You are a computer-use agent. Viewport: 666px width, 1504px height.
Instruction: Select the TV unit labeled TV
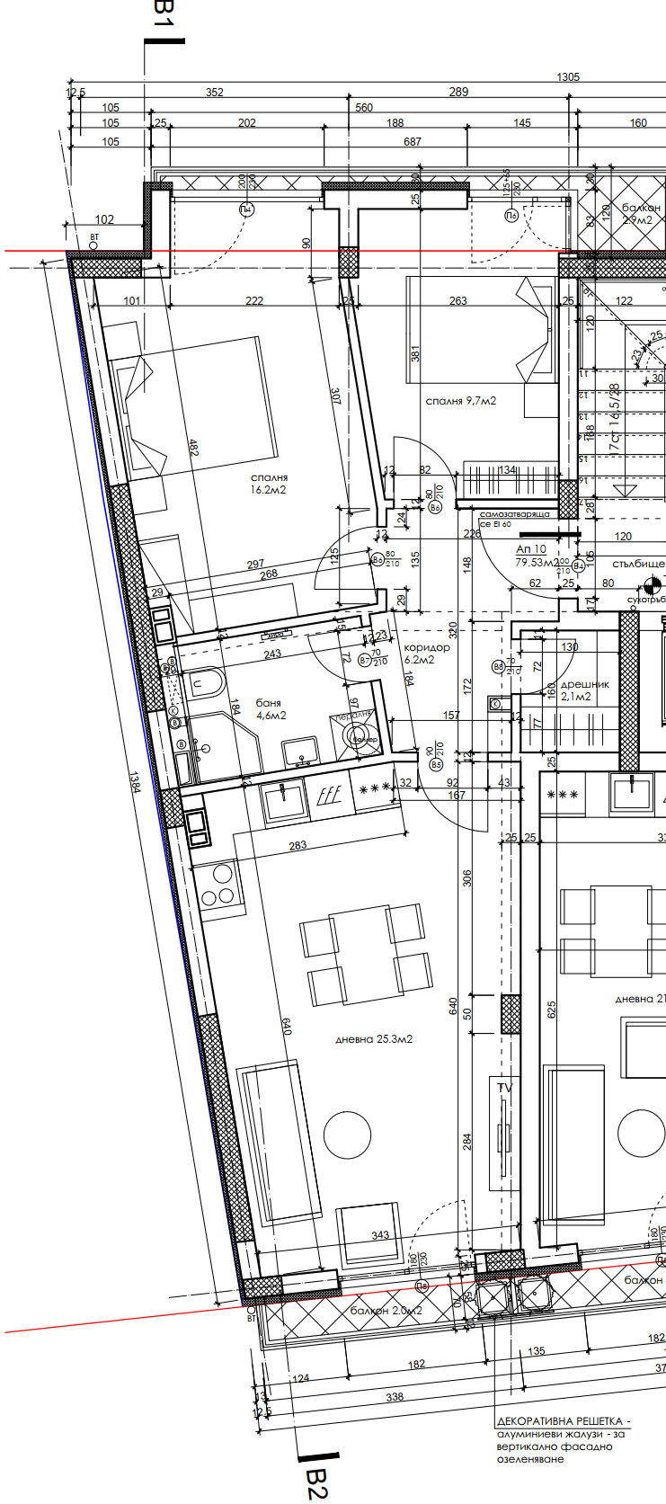click(x=504, y=1133)
